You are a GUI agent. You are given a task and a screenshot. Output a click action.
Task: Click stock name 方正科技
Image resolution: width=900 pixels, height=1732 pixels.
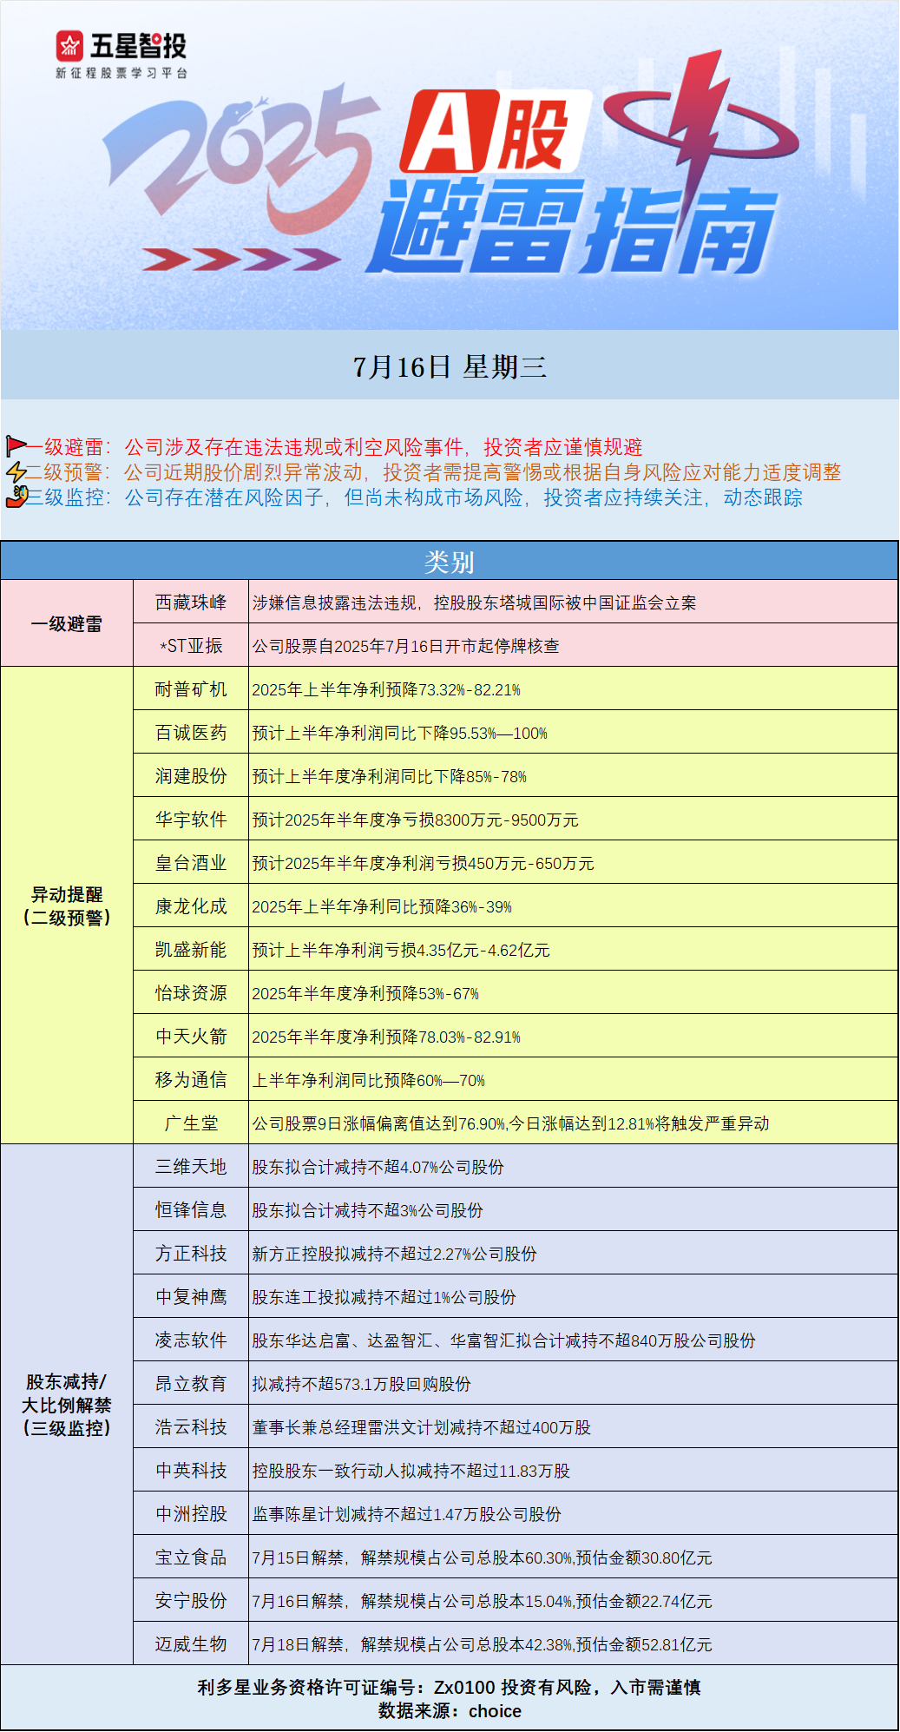pos(191,1254)
